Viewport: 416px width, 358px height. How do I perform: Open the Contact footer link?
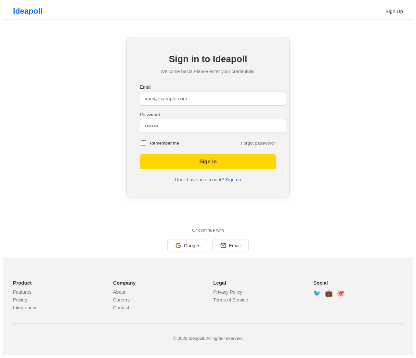point(121,308)
